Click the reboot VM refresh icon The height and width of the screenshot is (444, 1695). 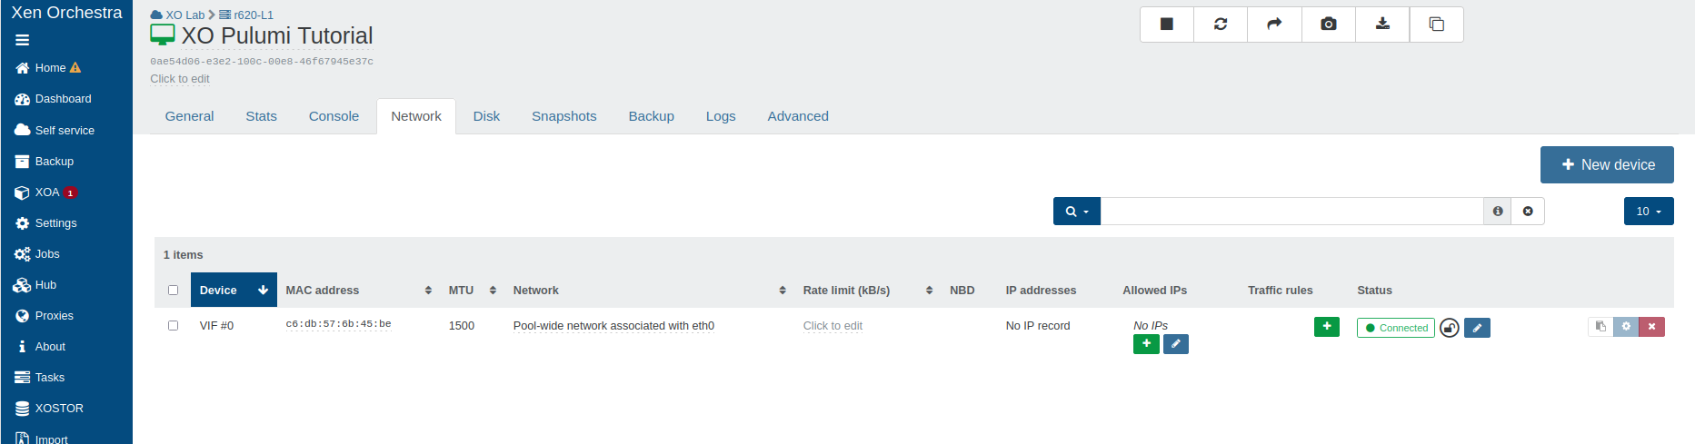point(1221,25)
